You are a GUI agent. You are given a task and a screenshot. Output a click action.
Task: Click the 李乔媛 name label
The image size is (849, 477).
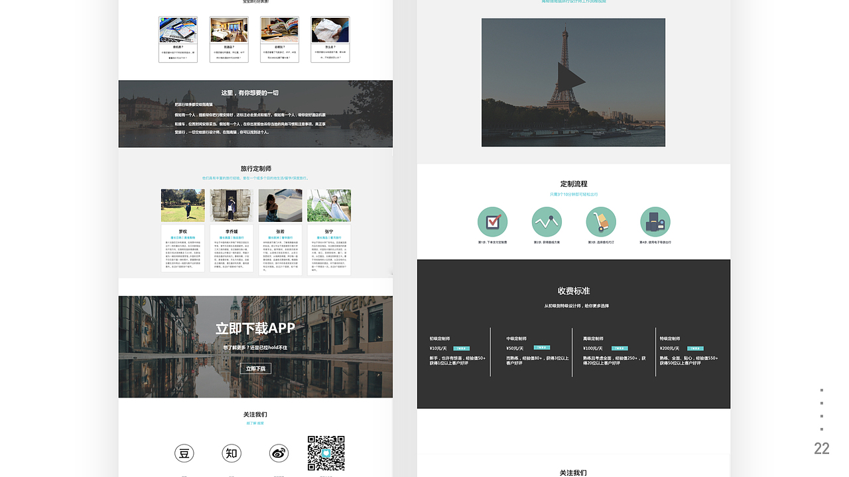231,231
